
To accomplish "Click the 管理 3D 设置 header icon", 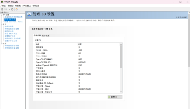I will click(x=29, y=14).
